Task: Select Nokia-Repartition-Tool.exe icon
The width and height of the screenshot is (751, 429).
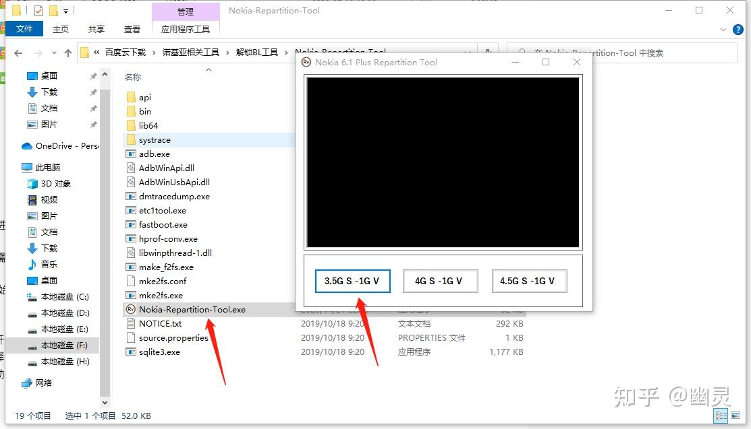Action: tap(131, 309)
